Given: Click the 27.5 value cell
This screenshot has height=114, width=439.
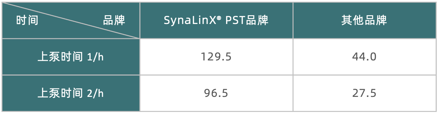Looking at the screenshot, I should point(365,93).
